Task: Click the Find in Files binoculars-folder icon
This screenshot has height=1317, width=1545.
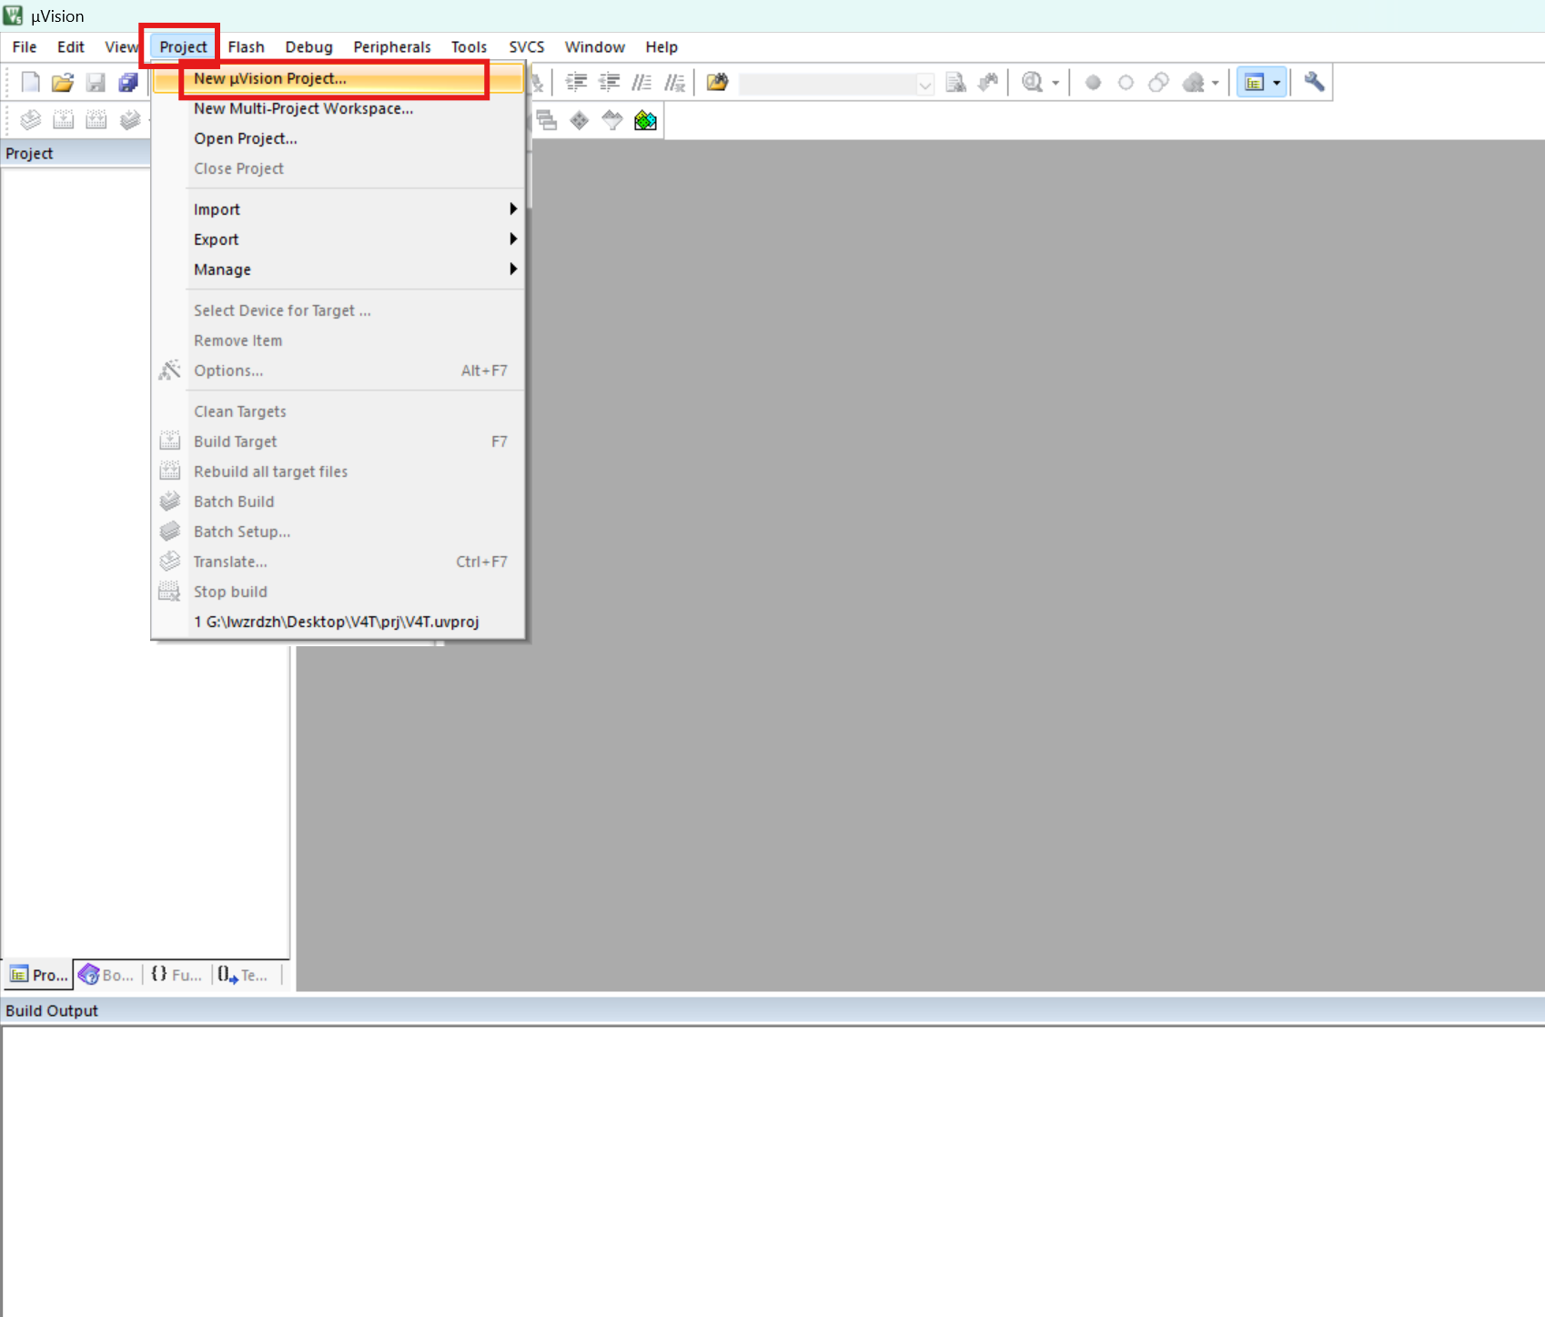Action: (x=718, y=83)
